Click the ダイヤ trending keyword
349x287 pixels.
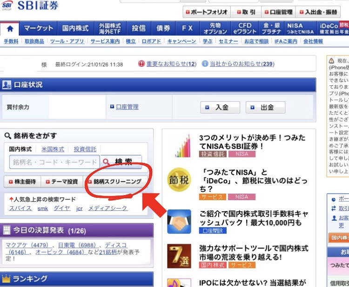62,208
